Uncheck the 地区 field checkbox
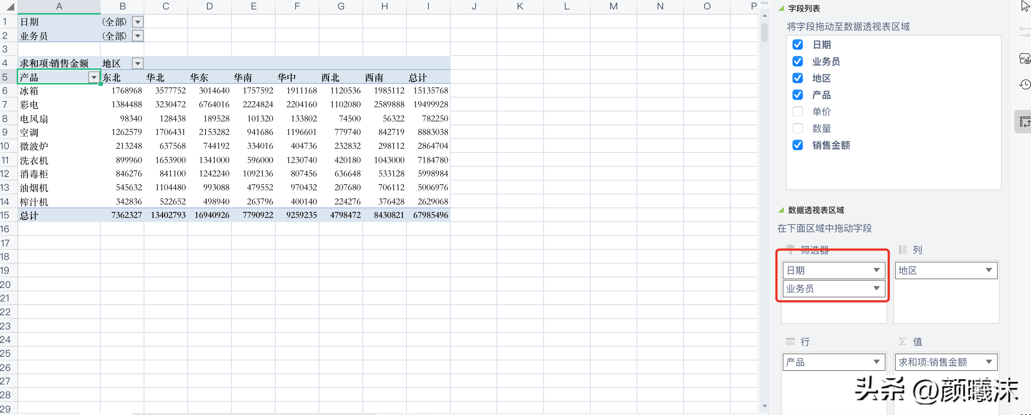 coord(797,78)
